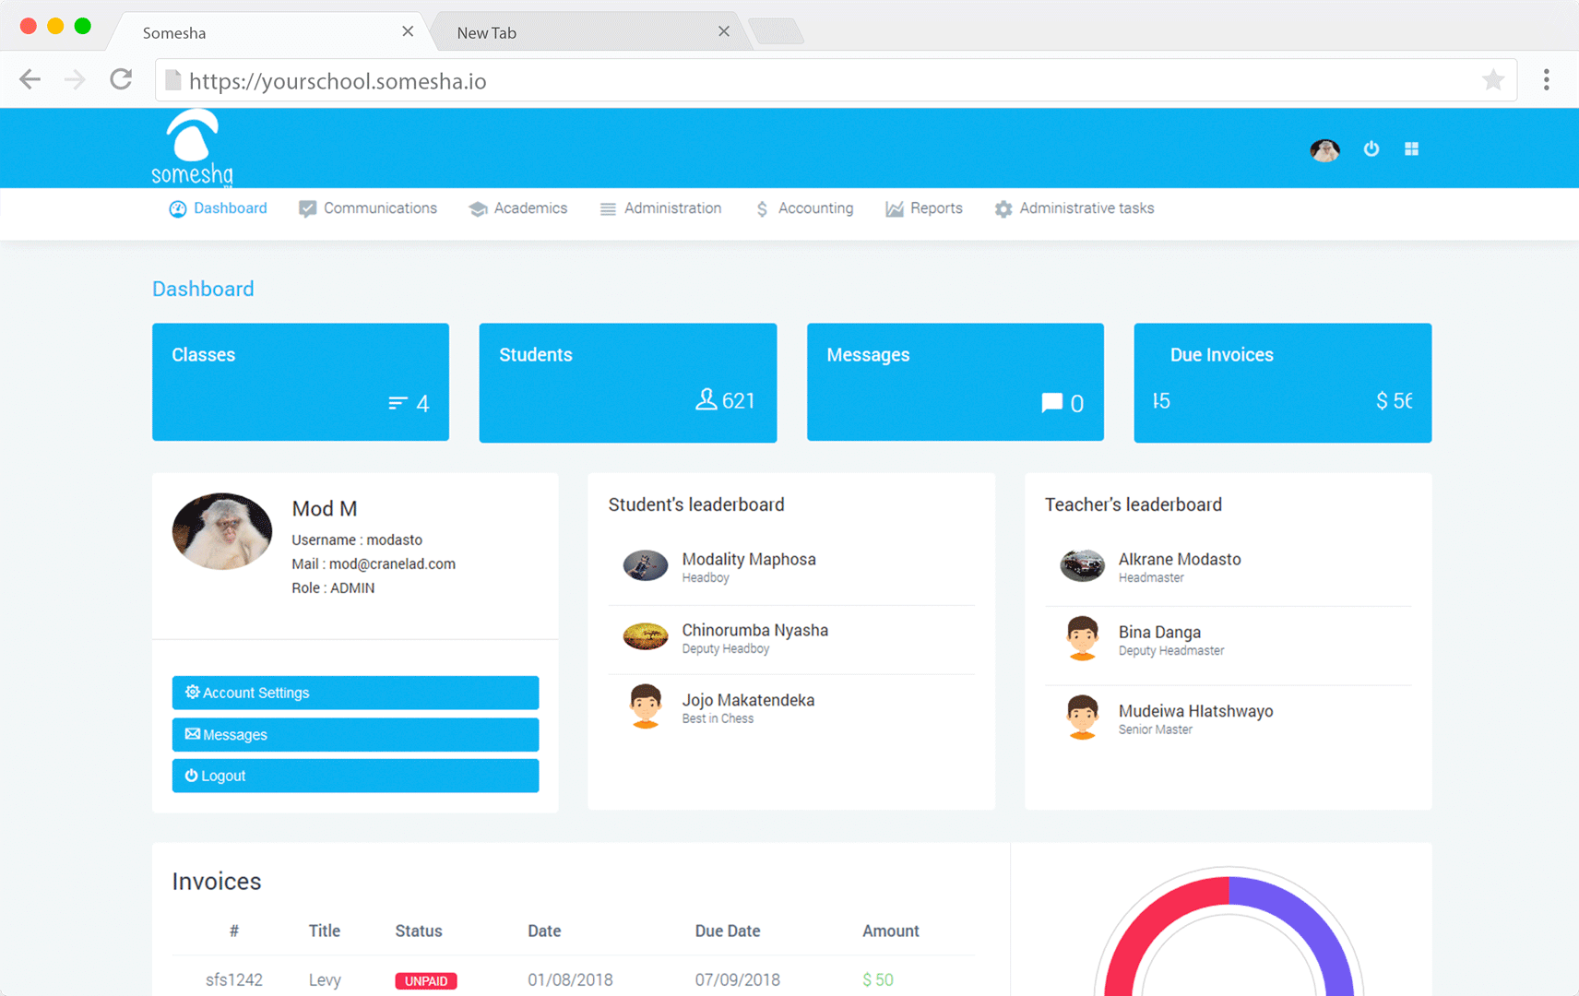Click the Communications checkbox-chat icon
This screenshot has width=1579, height=996.
307,209
